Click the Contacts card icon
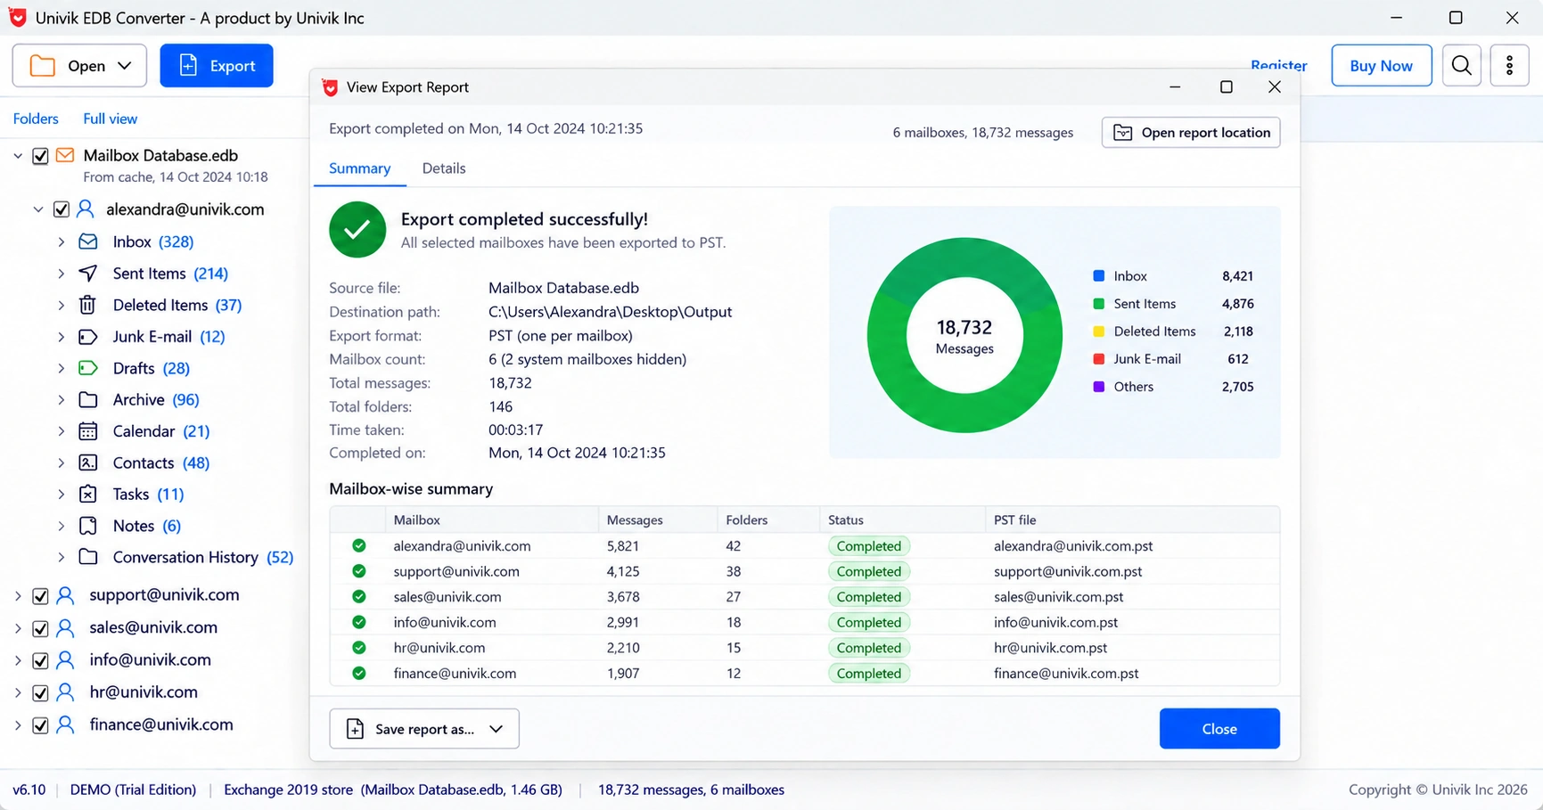 point(88,462)
